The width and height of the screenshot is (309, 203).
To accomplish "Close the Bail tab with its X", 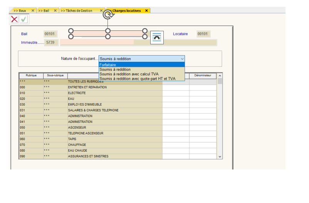I will (x=55, y=11).
